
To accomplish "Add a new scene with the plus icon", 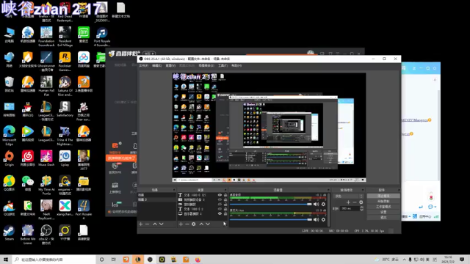I will point(140,224).
